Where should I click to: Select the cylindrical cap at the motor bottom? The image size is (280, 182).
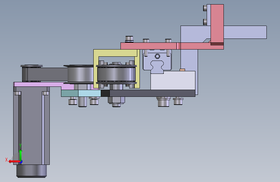(x=32, y=171)
